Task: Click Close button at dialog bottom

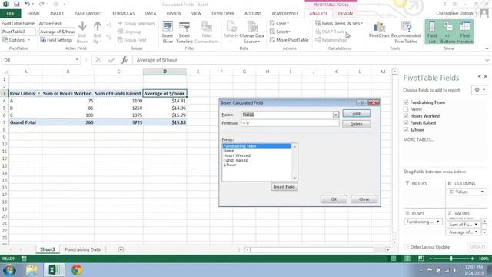Action: point(364,199)
